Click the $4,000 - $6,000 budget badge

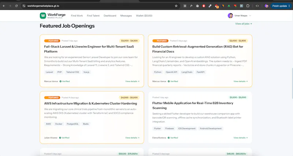click(129, 97)
